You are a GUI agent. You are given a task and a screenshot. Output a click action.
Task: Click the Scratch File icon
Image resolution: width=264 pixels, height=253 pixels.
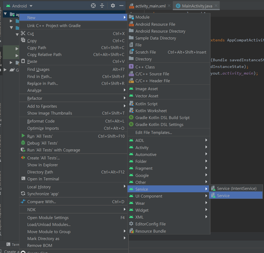[x=131, y=51]
